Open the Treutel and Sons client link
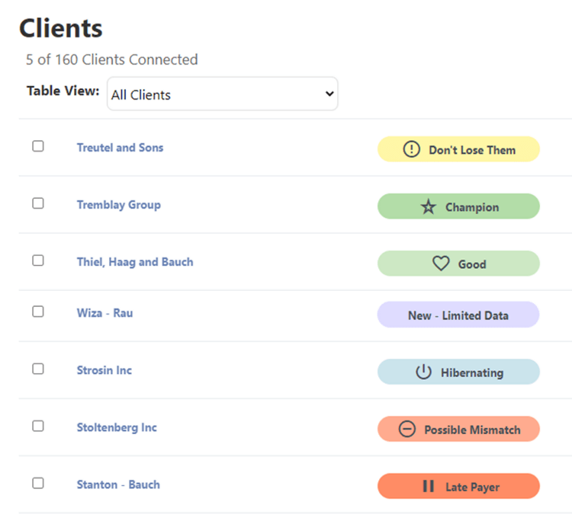 click(x=120, y=148)
